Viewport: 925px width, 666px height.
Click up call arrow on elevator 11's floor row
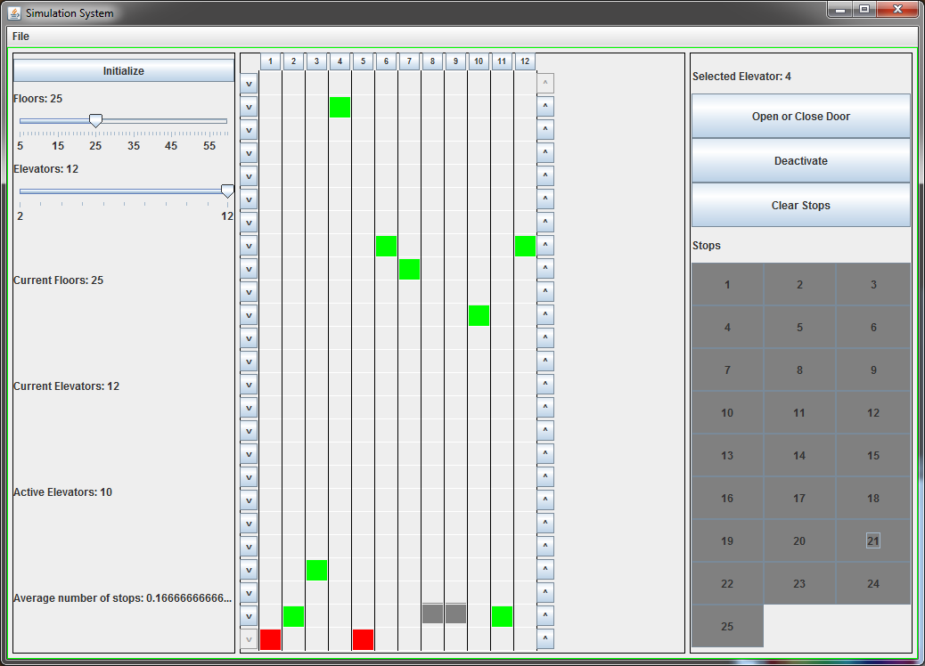[545, 615]
